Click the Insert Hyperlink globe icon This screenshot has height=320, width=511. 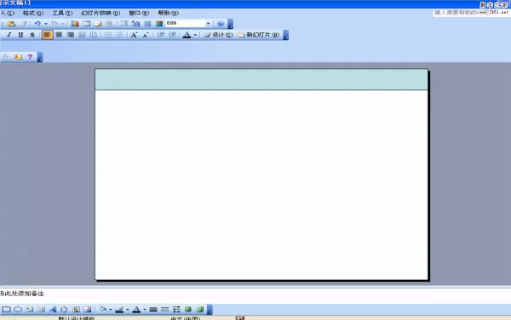109,24
